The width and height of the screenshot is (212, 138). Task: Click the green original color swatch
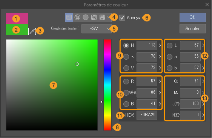[17, 30]
